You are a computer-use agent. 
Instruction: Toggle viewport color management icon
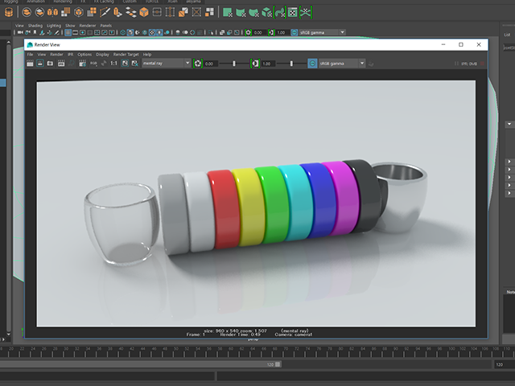click(295, 32)
